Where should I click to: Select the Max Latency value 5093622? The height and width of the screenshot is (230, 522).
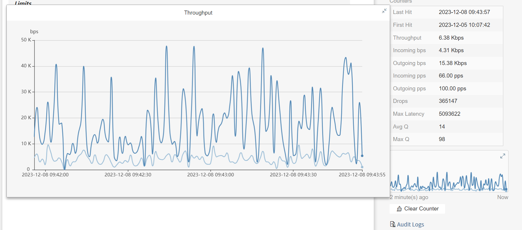[449, 114]
